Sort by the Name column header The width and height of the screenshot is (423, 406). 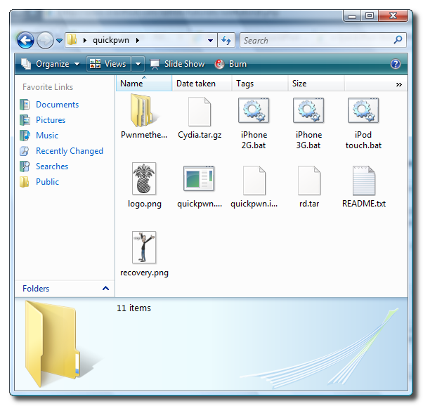[x=144, y=84]
